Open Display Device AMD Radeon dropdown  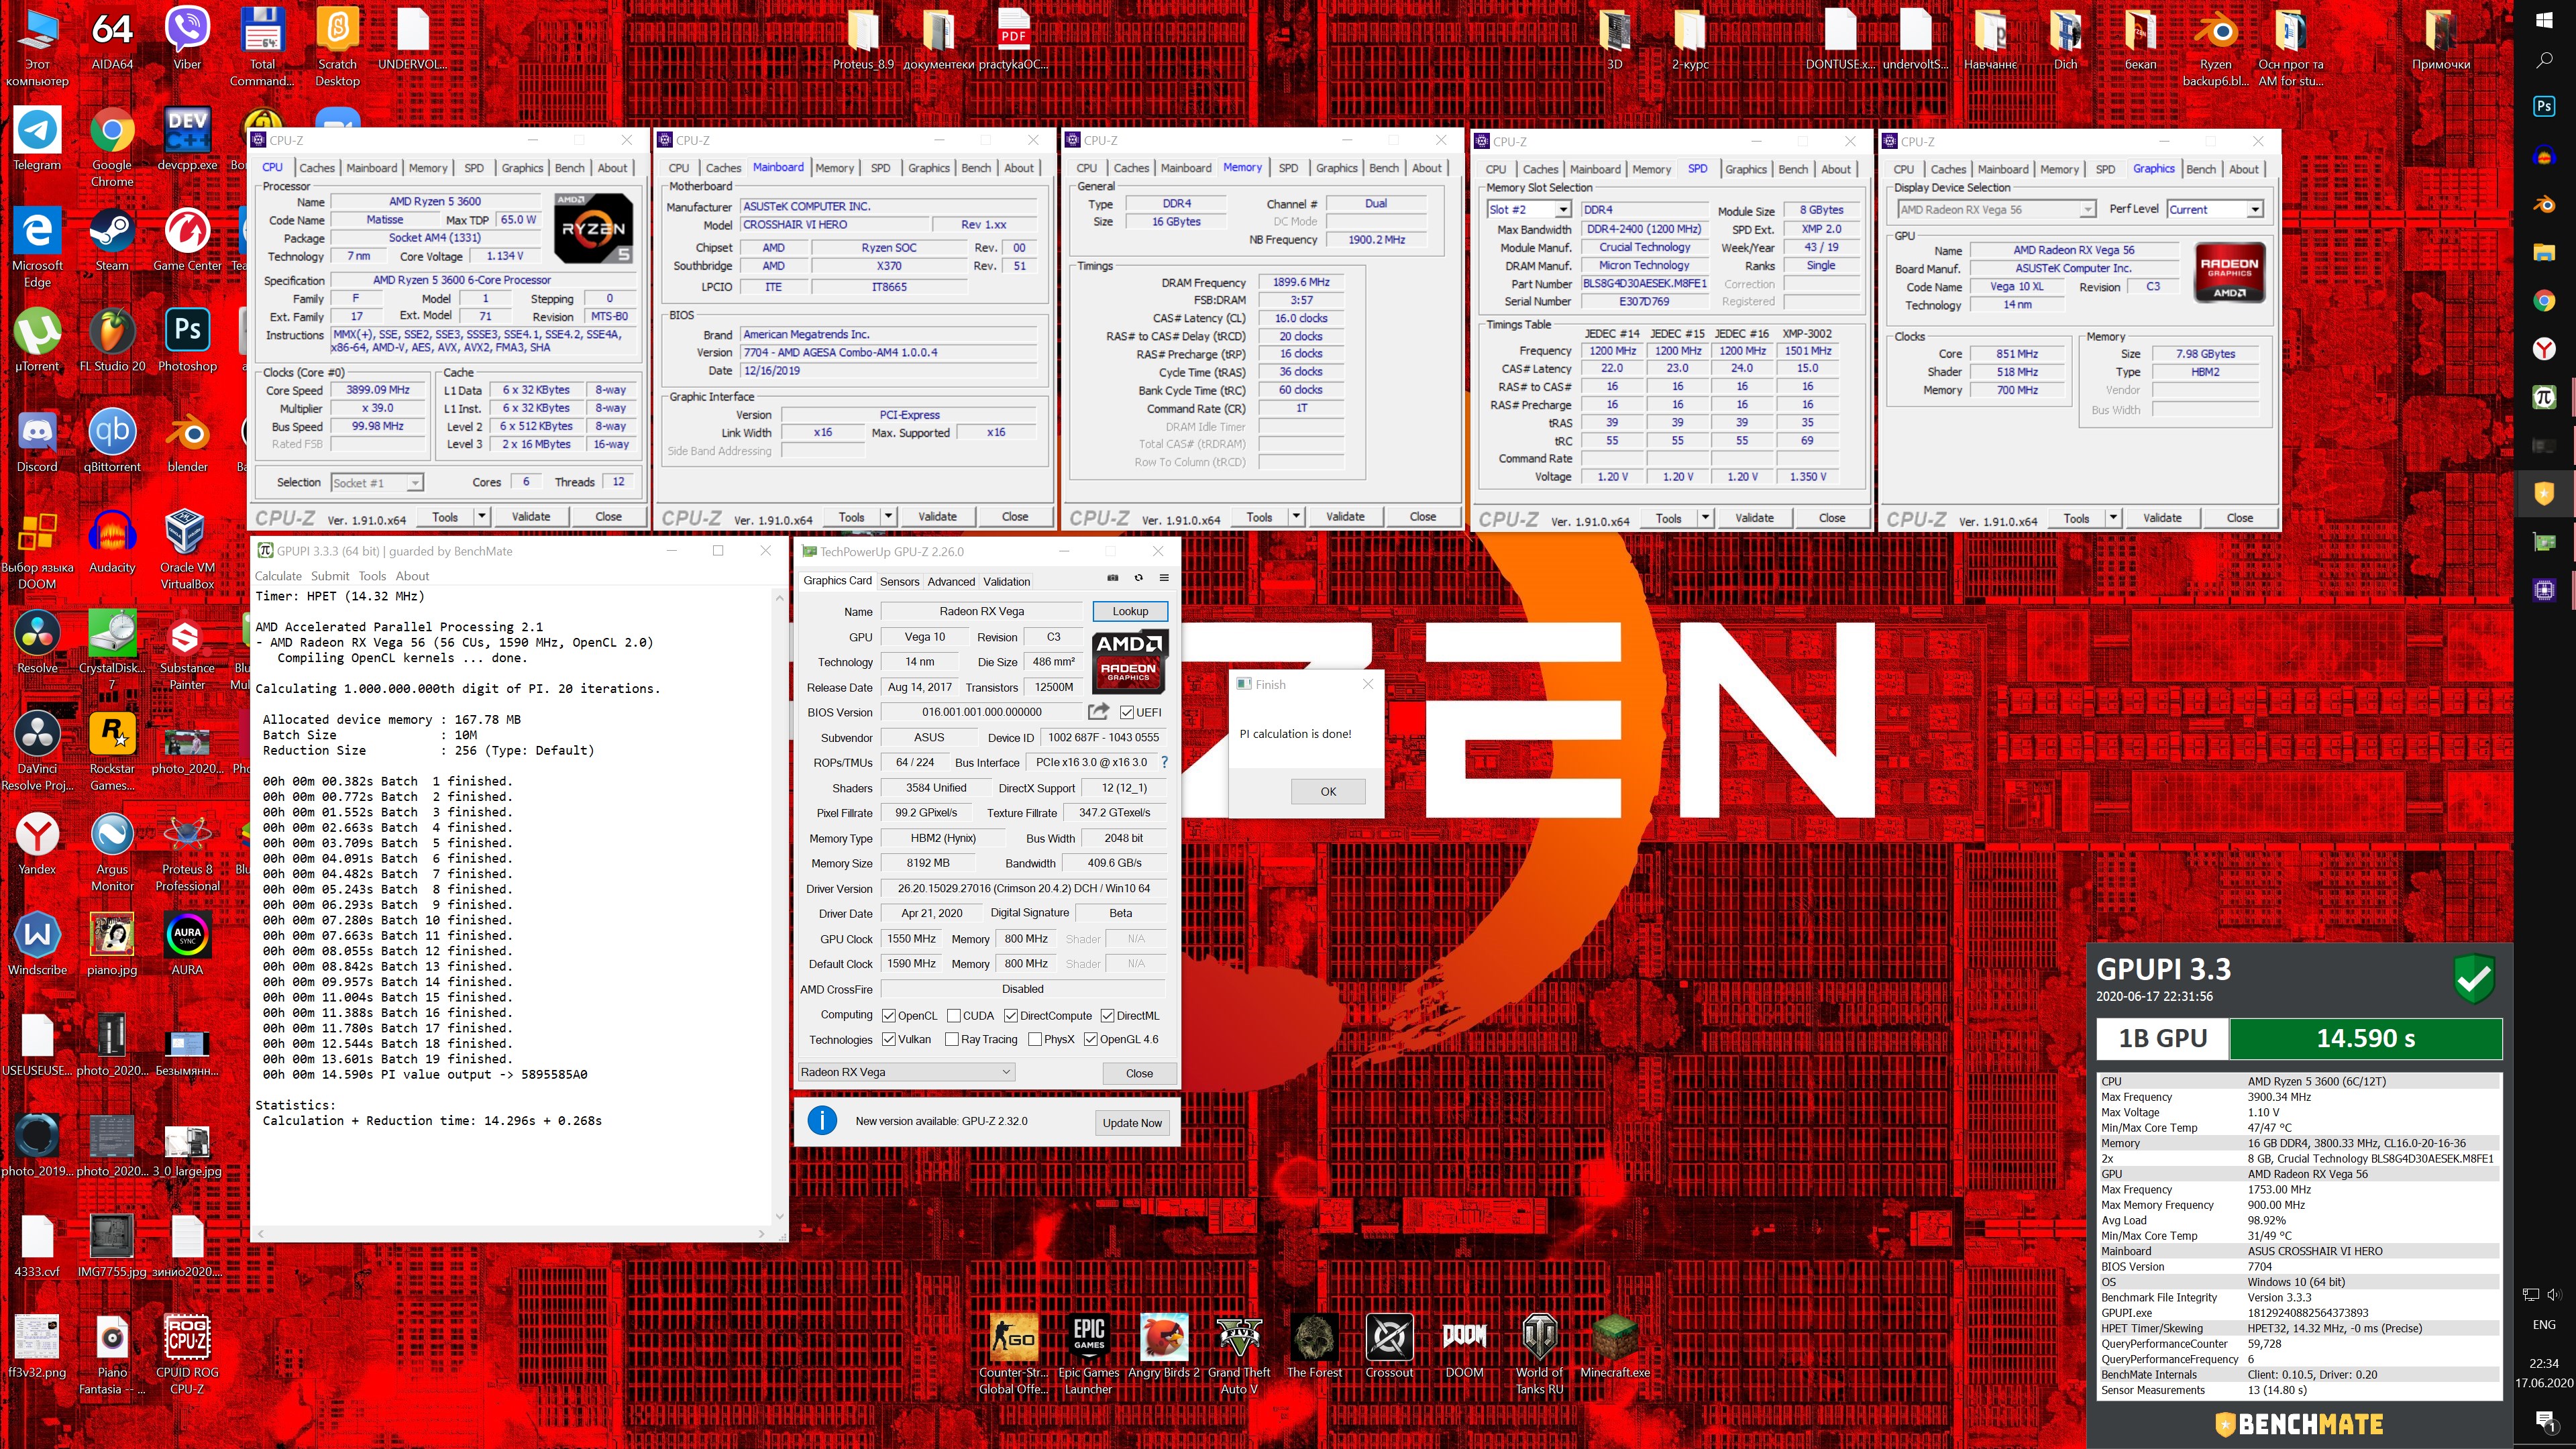point(1996,209)
